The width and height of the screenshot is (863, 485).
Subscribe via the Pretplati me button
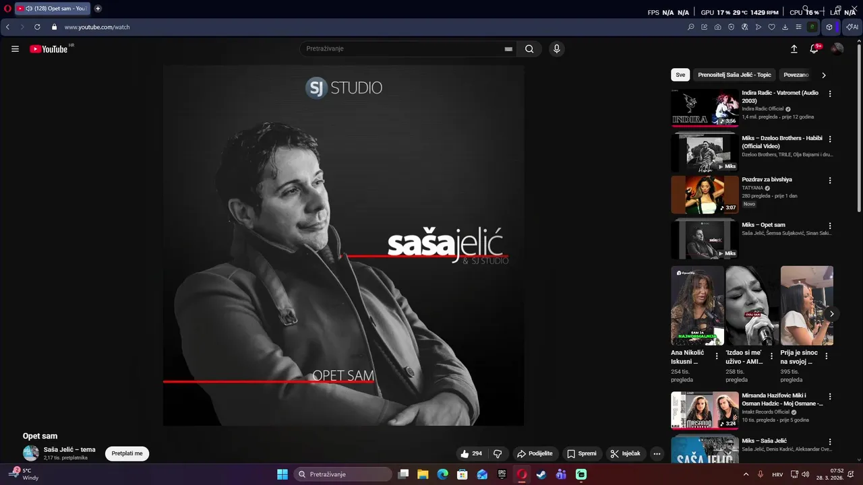(127, 453)
